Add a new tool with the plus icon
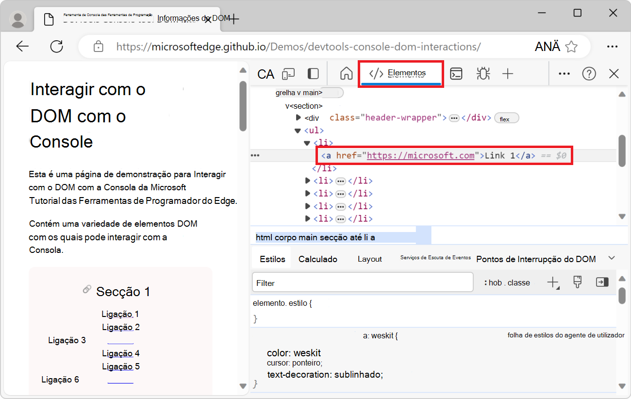 [x=508, y=73]
